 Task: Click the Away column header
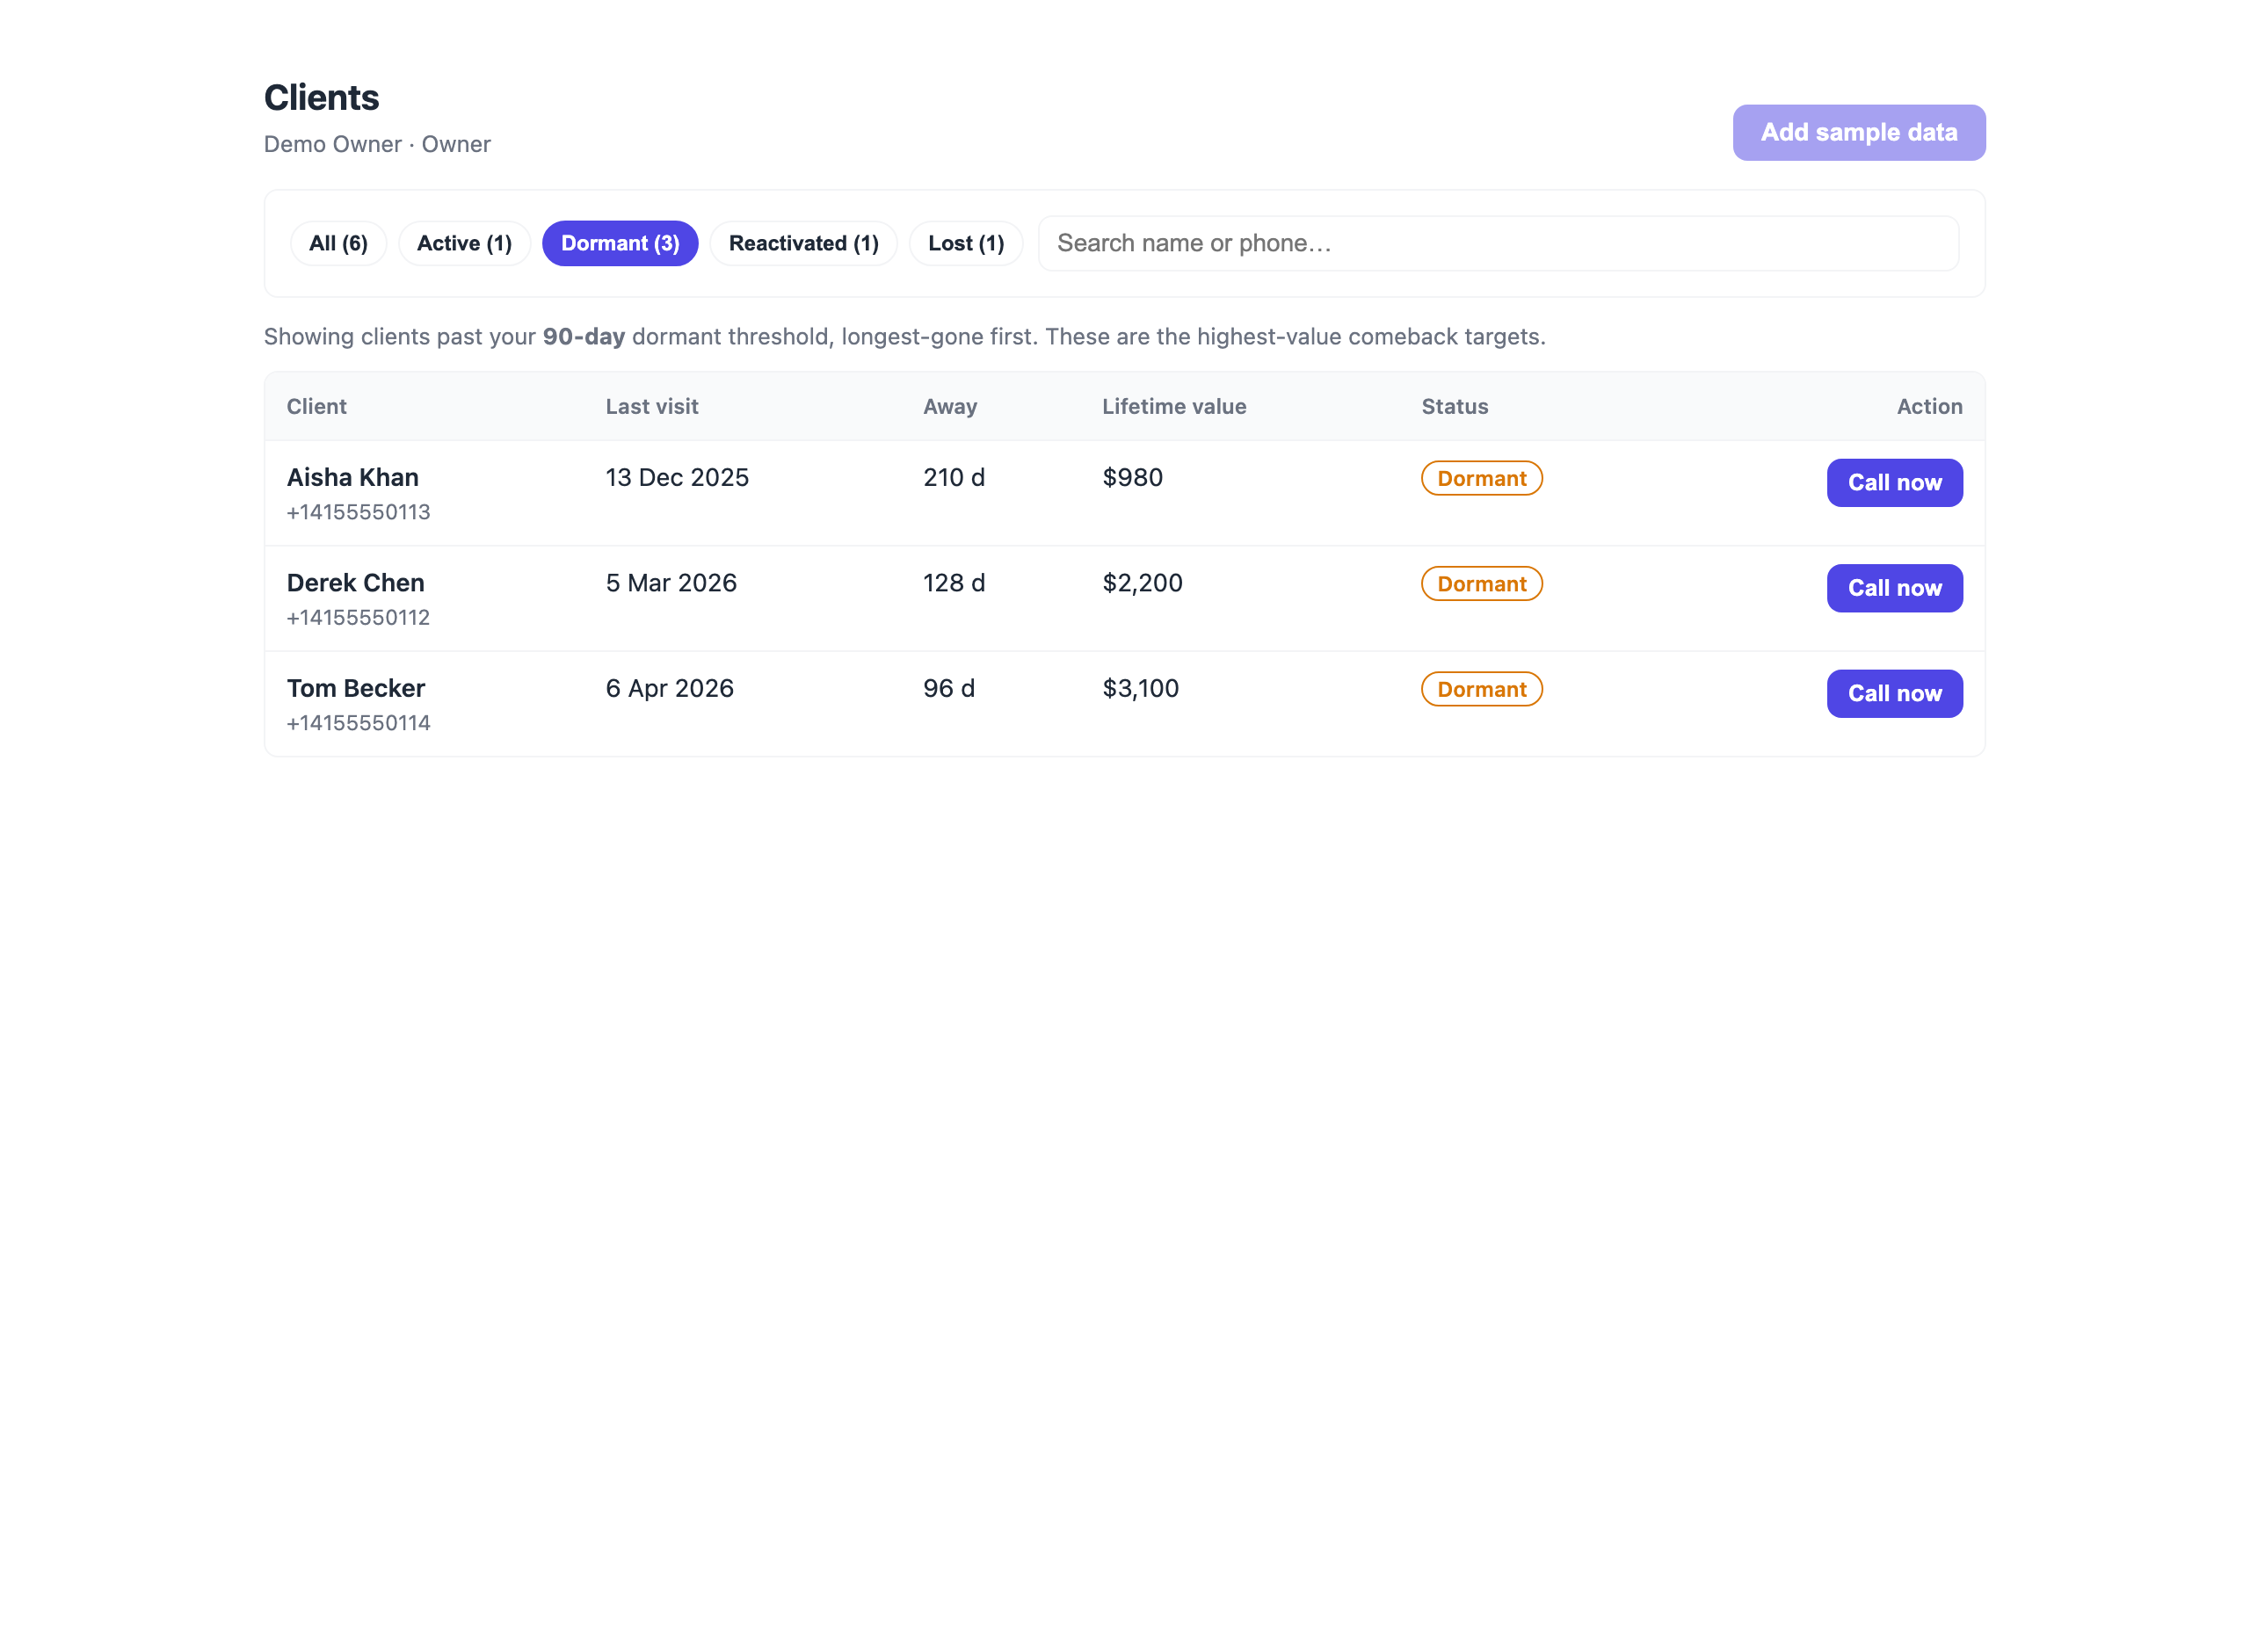pyautogui.click(x=949, y=406)
